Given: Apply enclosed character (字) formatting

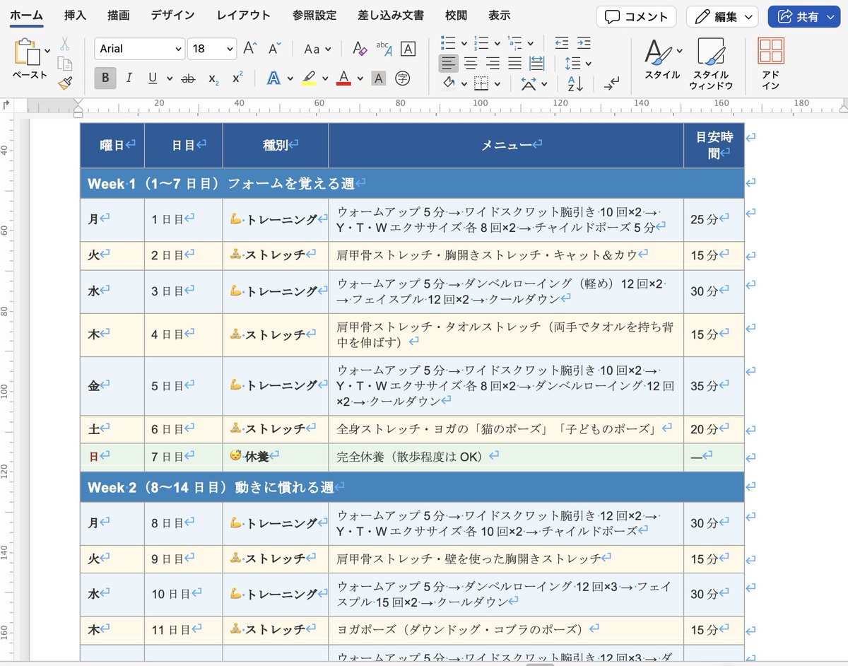Looking at the screenshot, I should pos(403,78).
